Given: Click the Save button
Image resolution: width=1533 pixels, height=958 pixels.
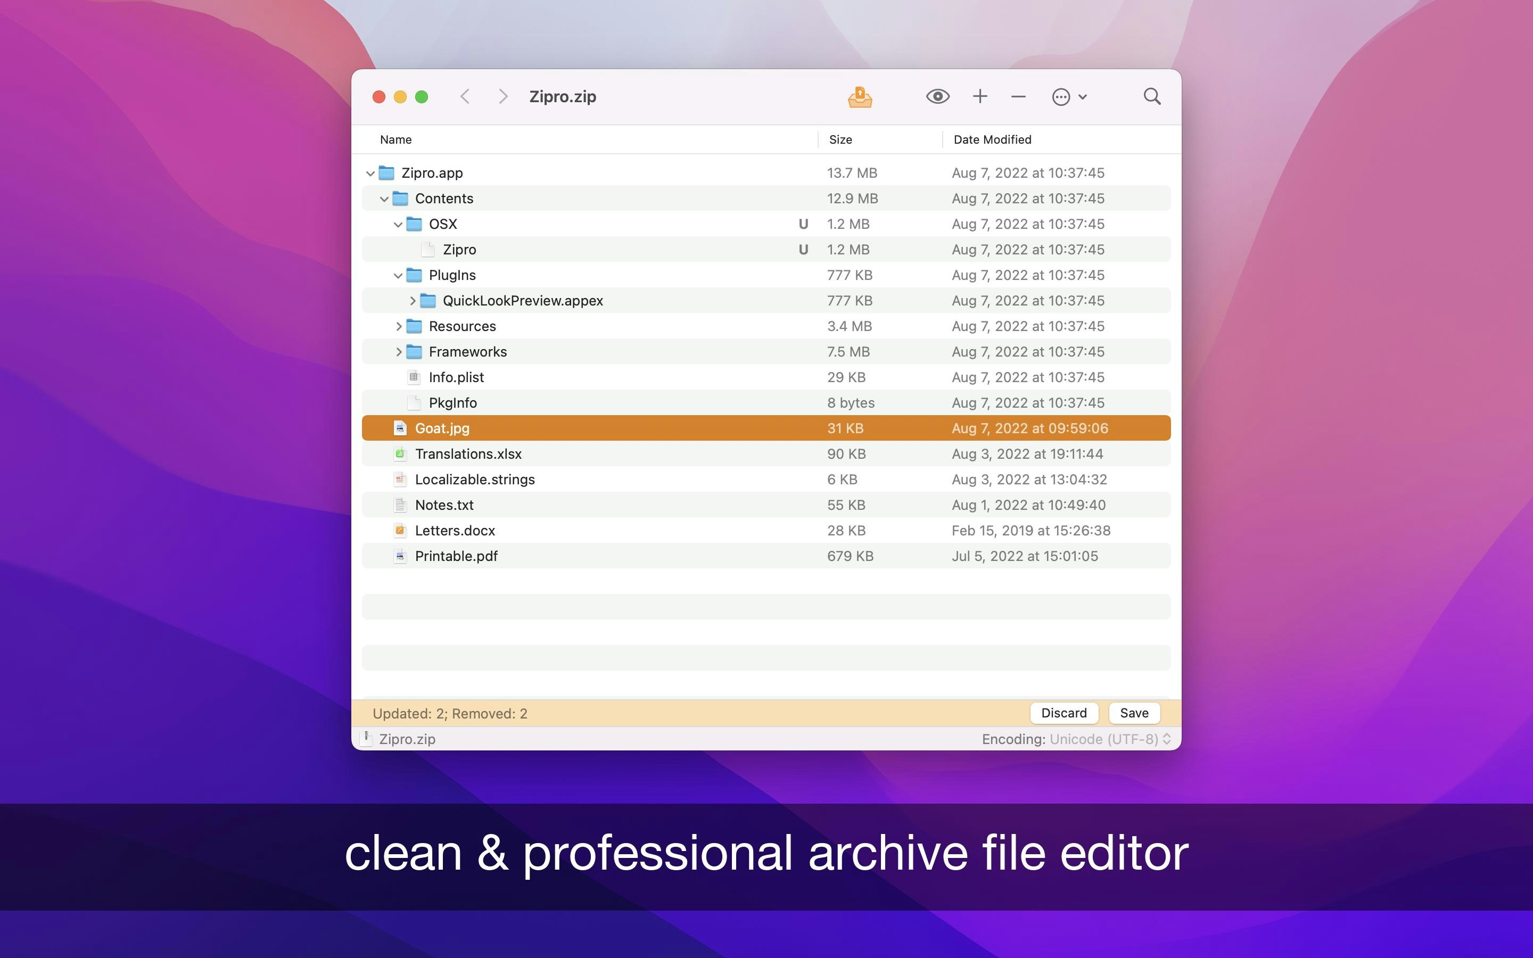Looking at the screenshot, I should click(x=1134, y=713).
